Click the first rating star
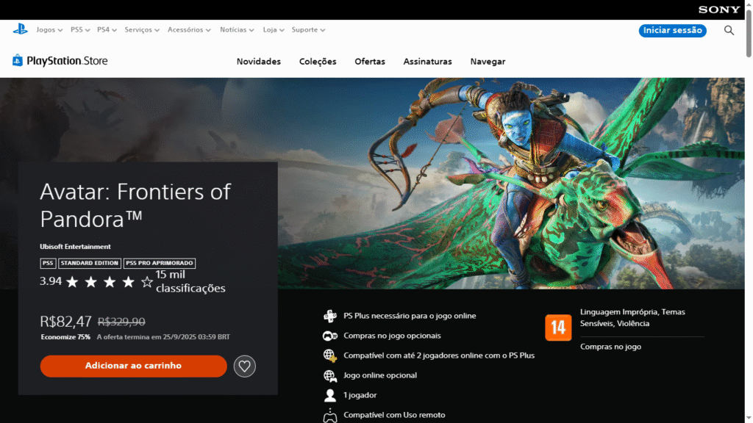 tap(72, 282)
